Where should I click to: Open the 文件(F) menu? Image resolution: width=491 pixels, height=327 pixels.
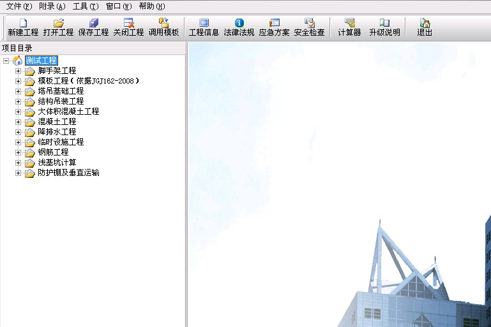pos(19,6)
